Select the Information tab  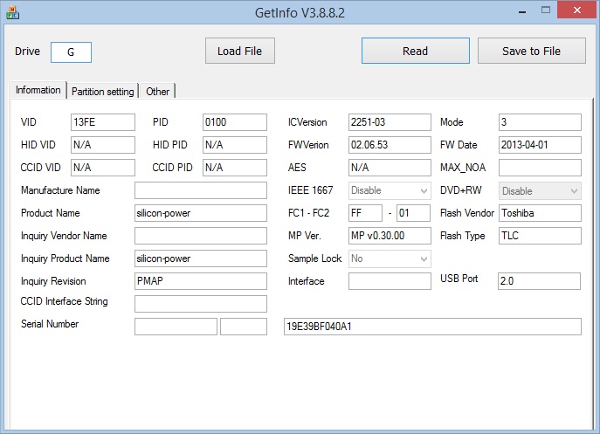(38, 90)
